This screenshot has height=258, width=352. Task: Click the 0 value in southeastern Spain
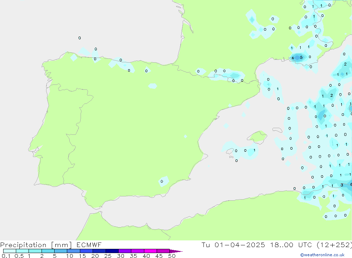click(x=162, y=181)
